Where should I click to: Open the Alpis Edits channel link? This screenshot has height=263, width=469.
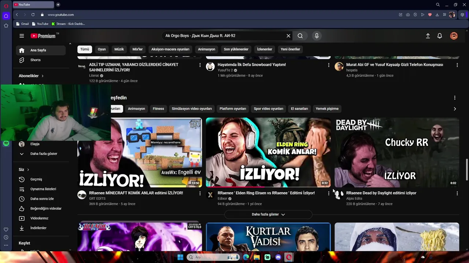pyautogui.click(x=354, y=199)
